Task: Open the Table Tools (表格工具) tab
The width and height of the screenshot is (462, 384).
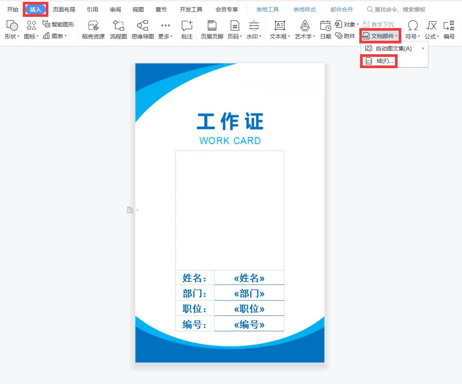Action: pos(268,9)
